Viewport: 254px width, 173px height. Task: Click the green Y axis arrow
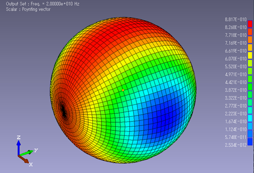pos(26,153)
